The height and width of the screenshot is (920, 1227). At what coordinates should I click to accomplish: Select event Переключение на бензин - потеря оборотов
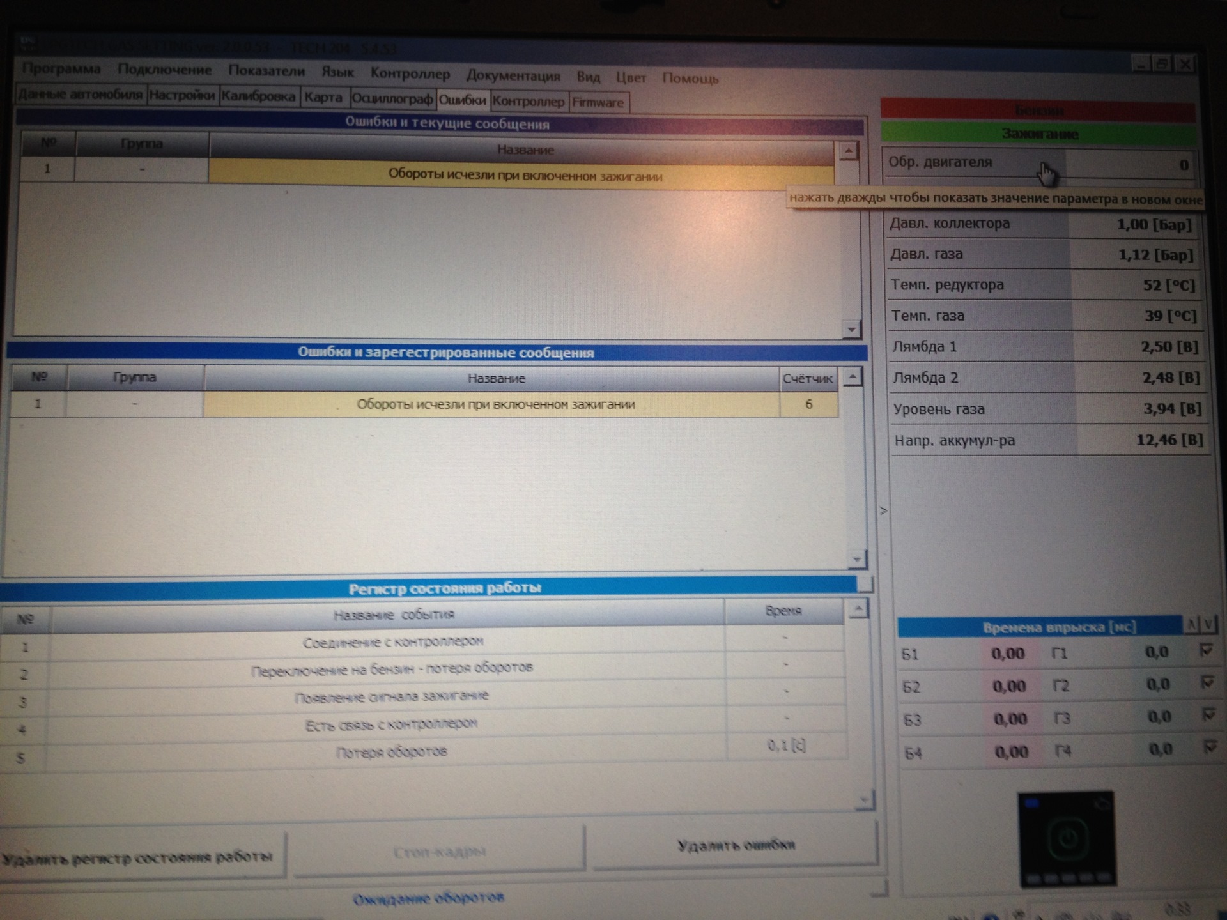point(423,670)
